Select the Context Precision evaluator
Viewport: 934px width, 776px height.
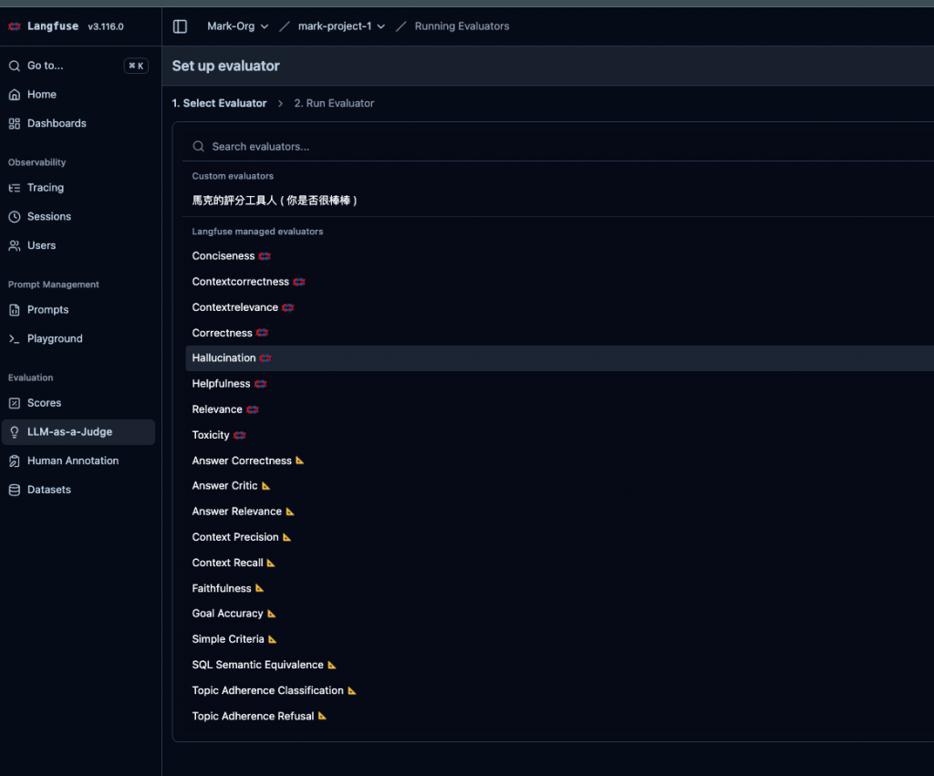(x=560, y=537)
